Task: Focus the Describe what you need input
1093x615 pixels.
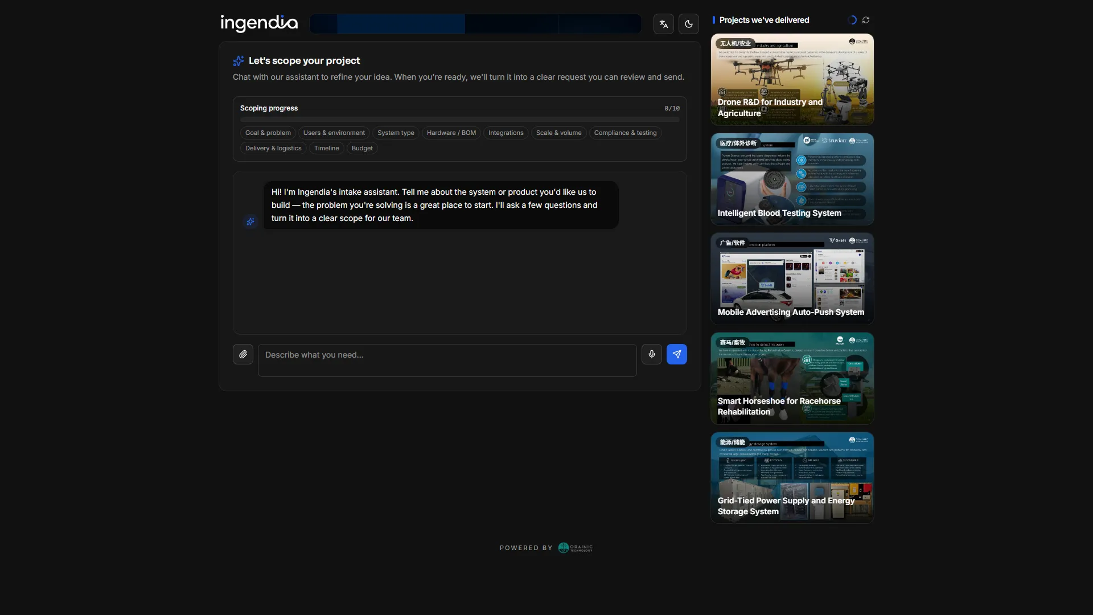Action: [x=447, y=360]
